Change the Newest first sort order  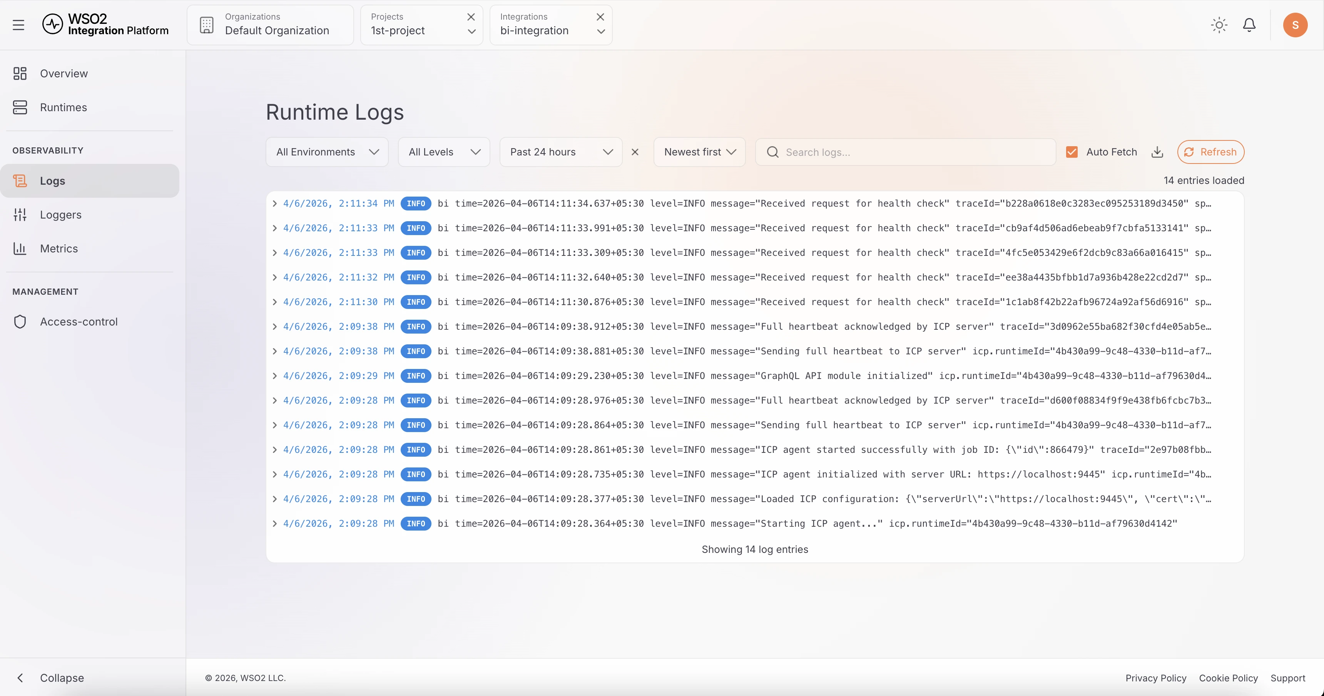699,152
